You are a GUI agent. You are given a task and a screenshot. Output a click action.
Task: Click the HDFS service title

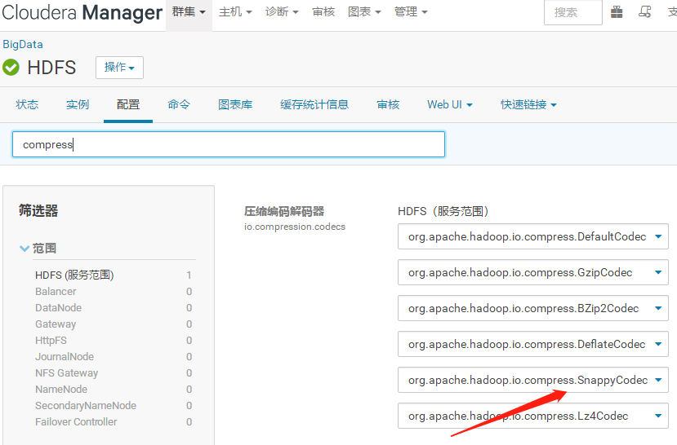[x=51, y=68]
